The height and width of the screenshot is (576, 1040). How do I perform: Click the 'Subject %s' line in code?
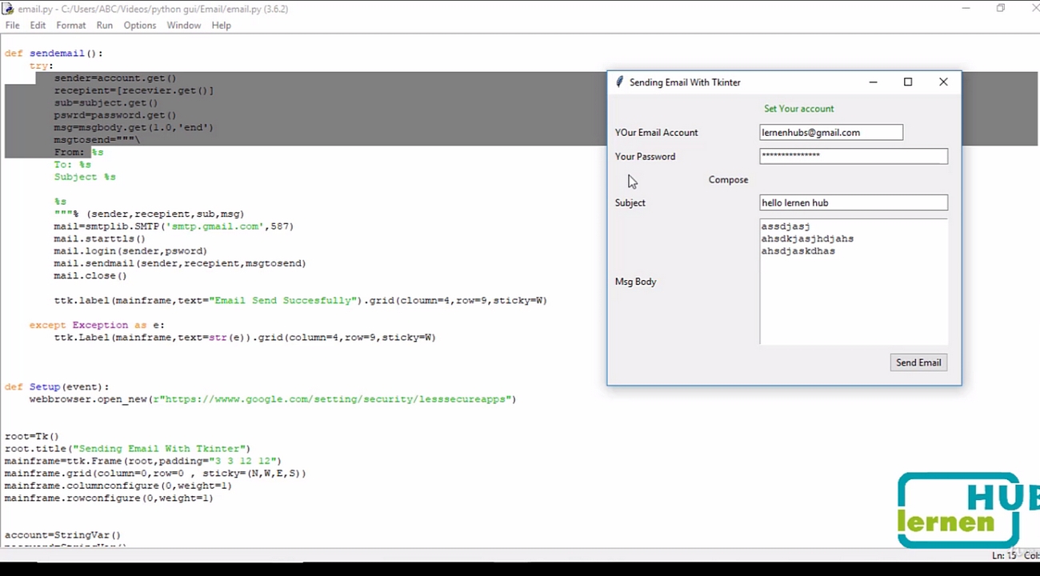click(85, 177)
